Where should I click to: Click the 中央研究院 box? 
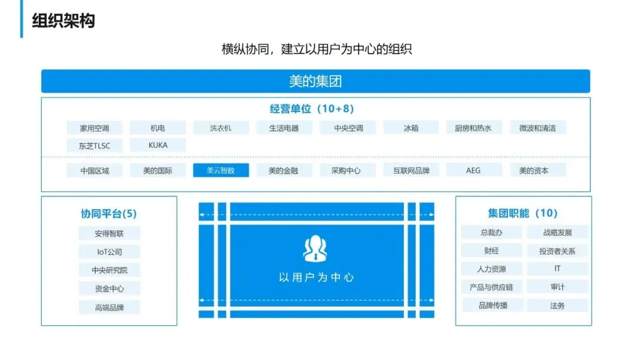pos(109,270)
